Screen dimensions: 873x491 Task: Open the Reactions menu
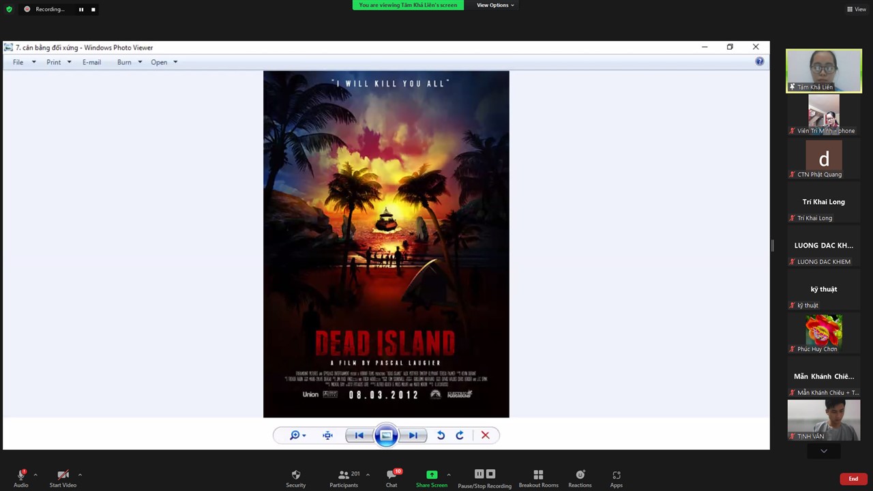(580, 478)
